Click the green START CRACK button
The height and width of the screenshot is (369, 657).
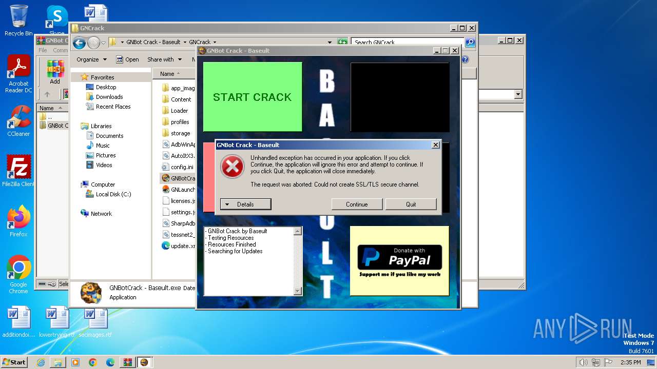point(253,97)
